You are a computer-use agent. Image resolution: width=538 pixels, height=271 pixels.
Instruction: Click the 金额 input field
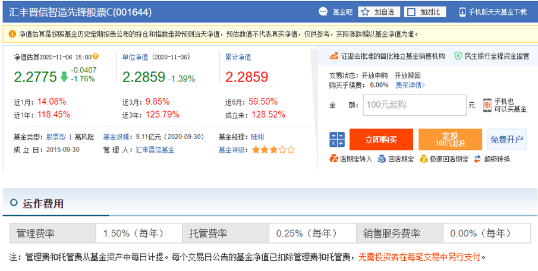[415, 105]
